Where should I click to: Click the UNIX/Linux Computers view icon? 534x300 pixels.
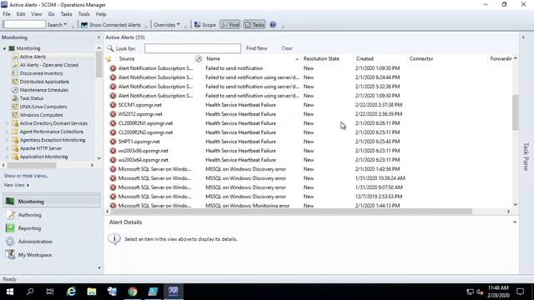(x=15, y=107)
